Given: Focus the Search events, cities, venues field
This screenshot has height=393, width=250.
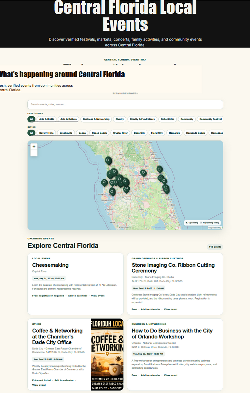Looking at the screenshot, I should 125,105.
